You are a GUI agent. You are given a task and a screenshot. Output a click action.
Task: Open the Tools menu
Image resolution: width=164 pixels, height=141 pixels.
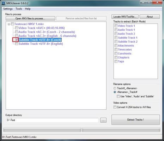pyautogui.click(x=19, y=9)
